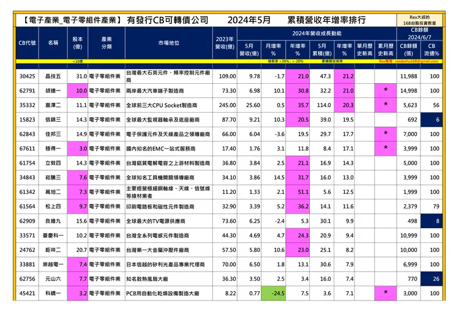Select the CB代號 column header
Image resolution: width=453 pixels, height=320 pixels.
point(27,43)
